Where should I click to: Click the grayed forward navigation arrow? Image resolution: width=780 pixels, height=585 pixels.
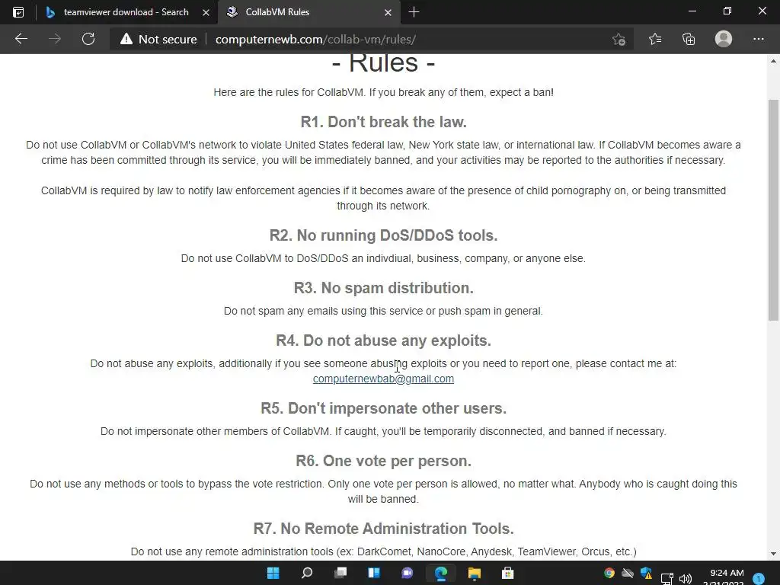pos(55,39)
